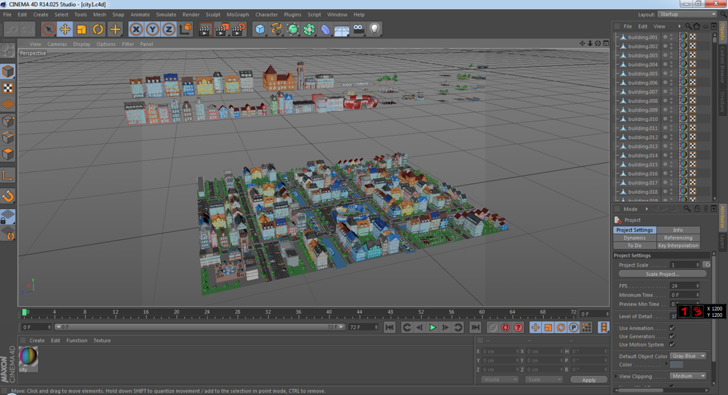Image resolution: width=728 pixels, height=395 pixels.
Task: Open the deformer objects icon
Action: pos(326,28)
